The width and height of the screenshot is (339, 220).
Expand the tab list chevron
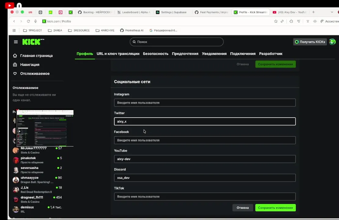[x=332, y=12]
